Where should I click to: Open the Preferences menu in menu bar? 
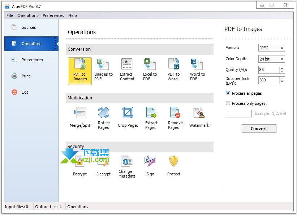[x=53, y=15]
